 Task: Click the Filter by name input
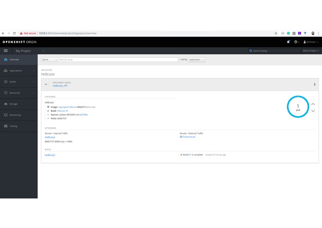tap(118, 60)
